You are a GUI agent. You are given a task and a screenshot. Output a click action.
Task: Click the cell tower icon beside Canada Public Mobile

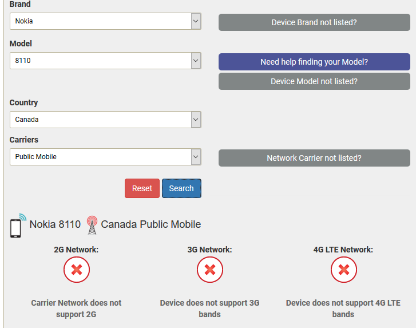(92, 225)
